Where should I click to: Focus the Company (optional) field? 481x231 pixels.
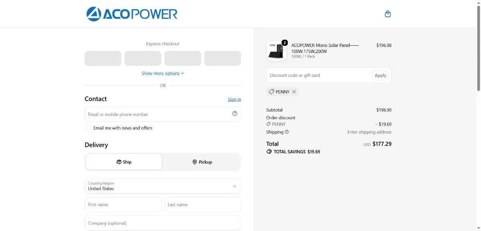[163, 223]
